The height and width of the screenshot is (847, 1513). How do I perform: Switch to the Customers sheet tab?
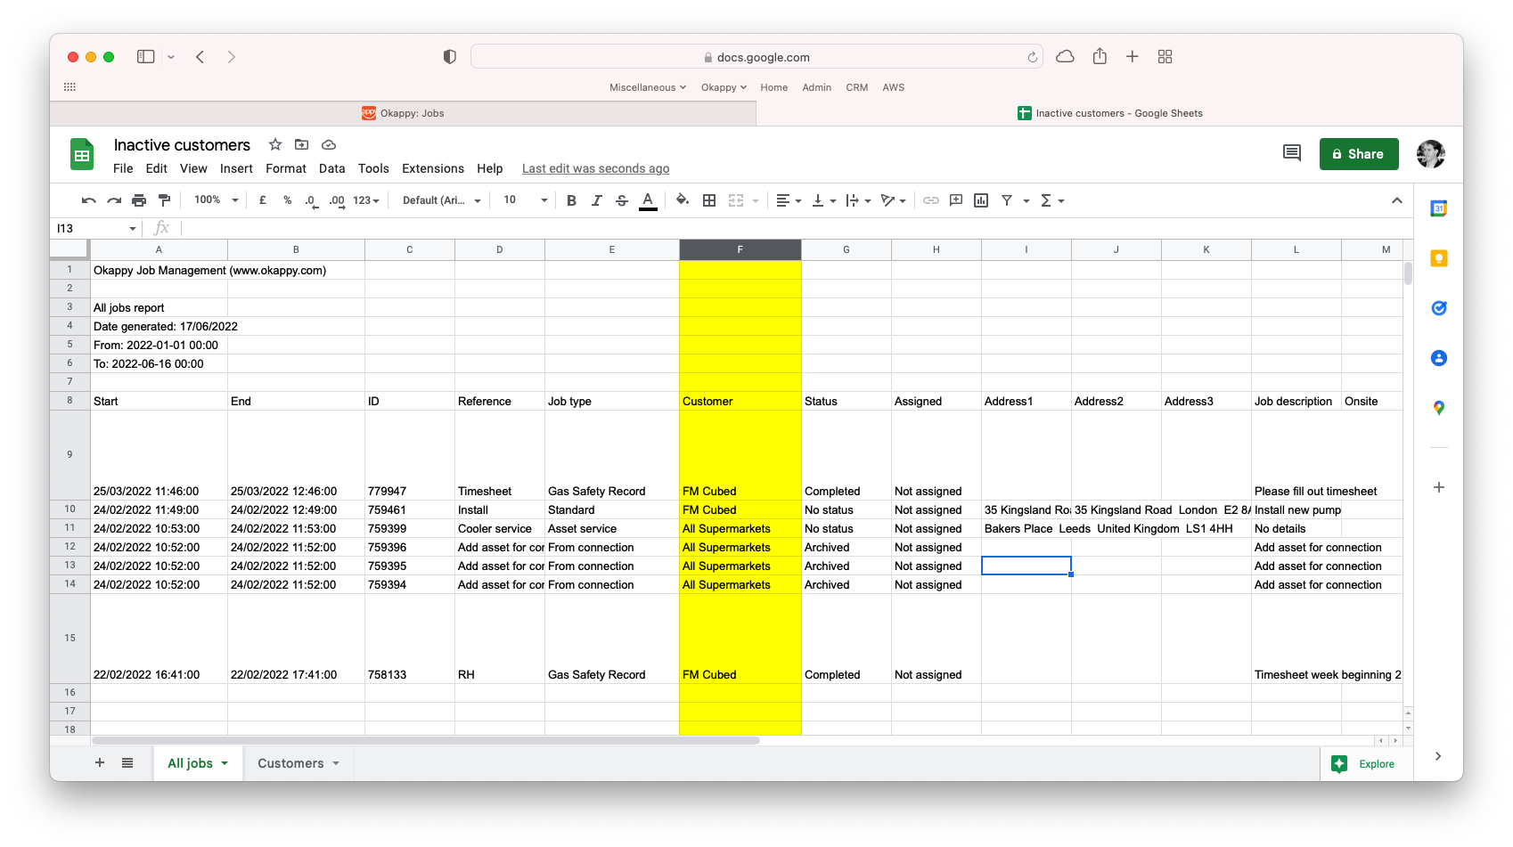pos(291,763)
